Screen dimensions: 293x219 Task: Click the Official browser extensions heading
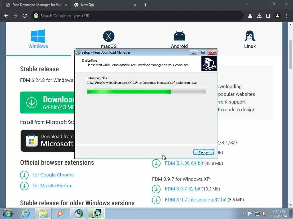(x=57, y=162)
